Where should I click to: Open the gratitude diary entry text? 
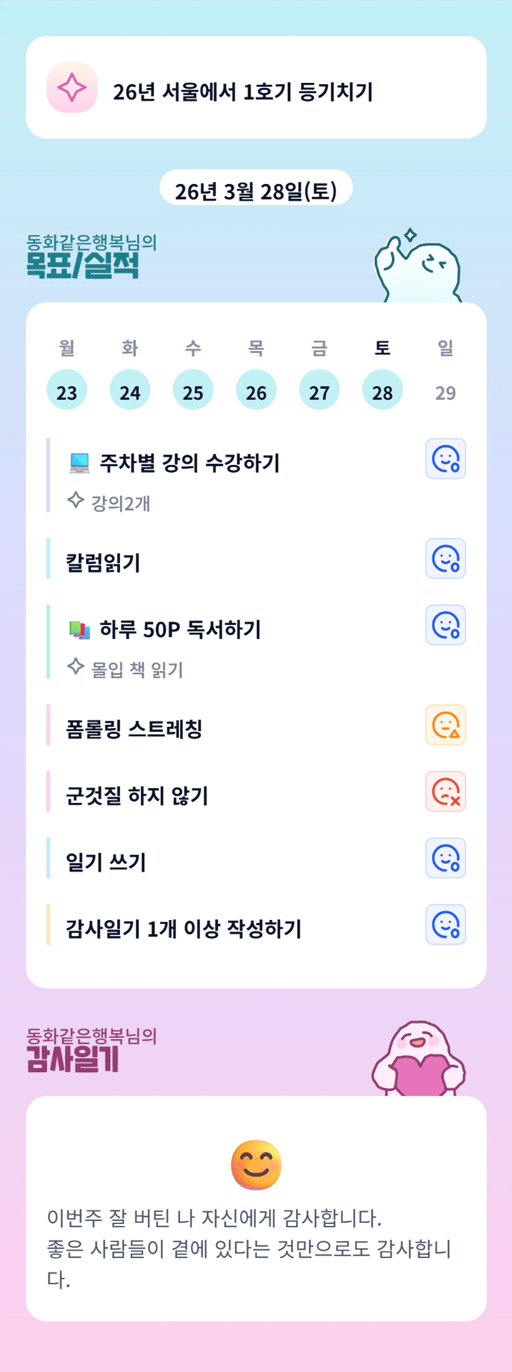(x=249, y=1248)
